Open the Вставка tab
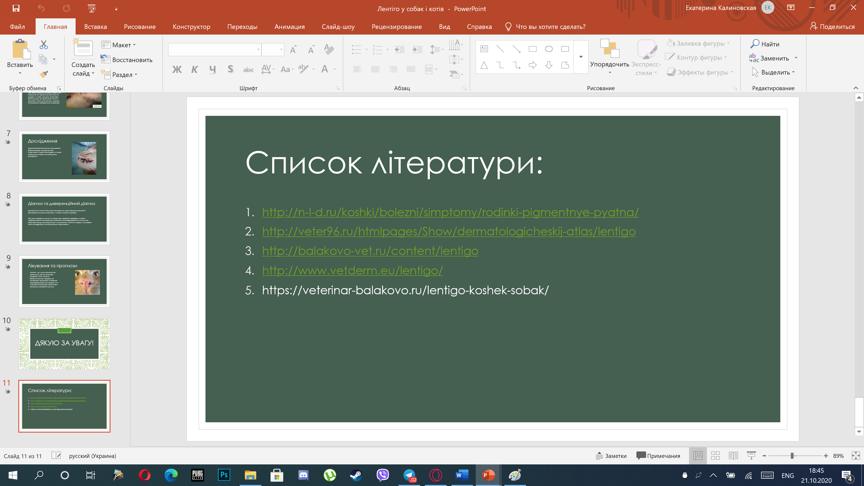Screen dimensions: 864x486 coord(95,26)
